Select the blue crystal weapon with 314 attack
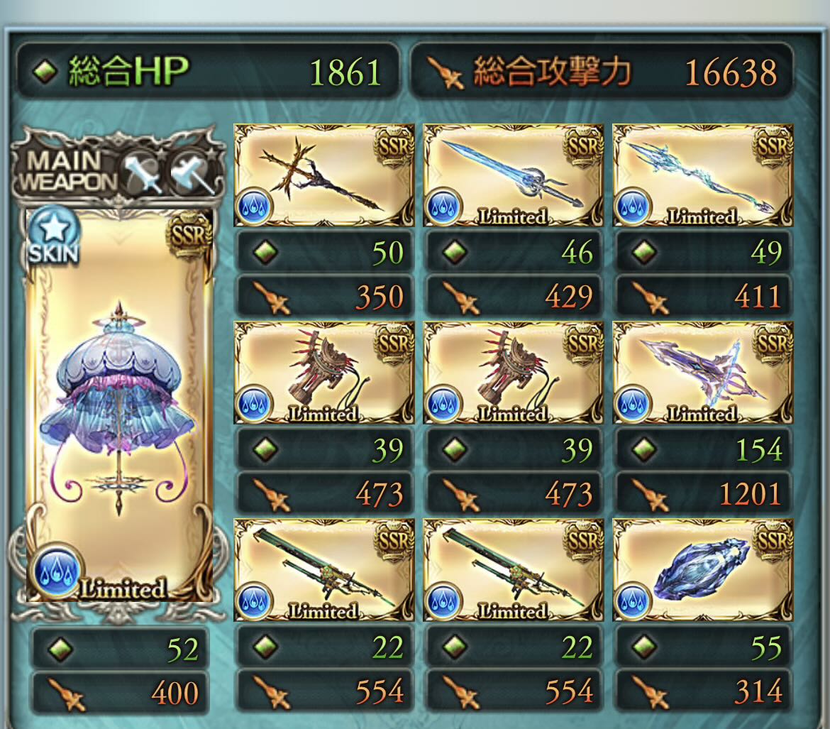The image size is (830, 729). (x=703, y=570)
